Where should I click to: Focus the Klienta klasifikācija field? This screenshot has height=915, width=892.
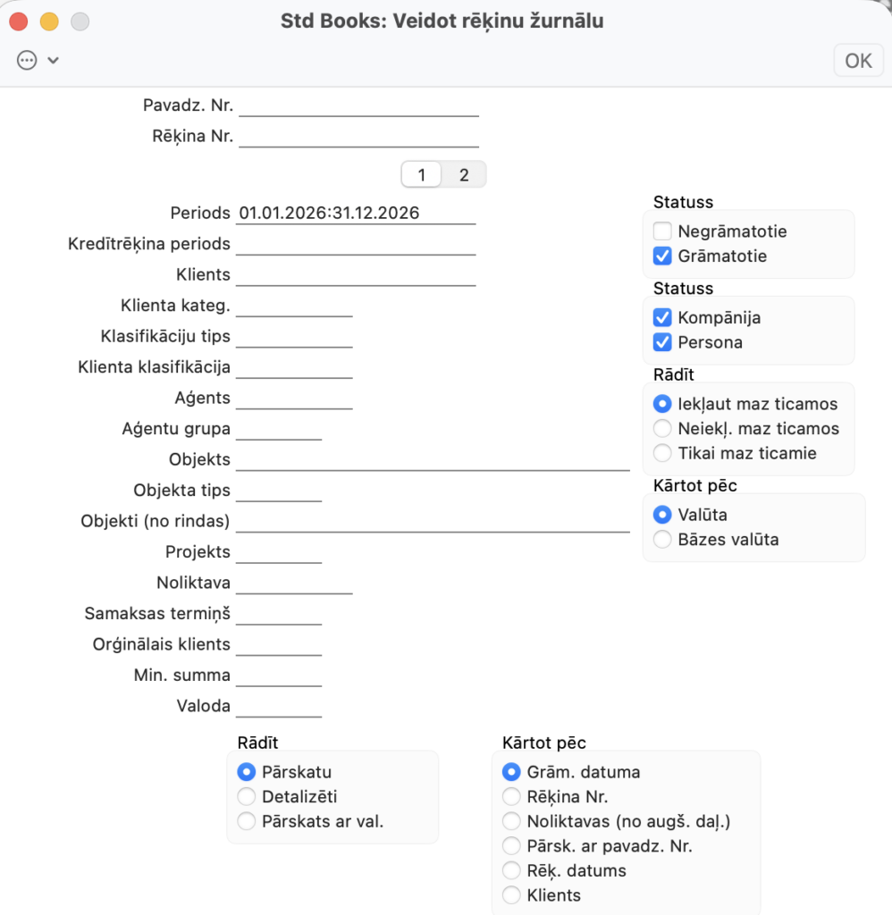(294, 367)
